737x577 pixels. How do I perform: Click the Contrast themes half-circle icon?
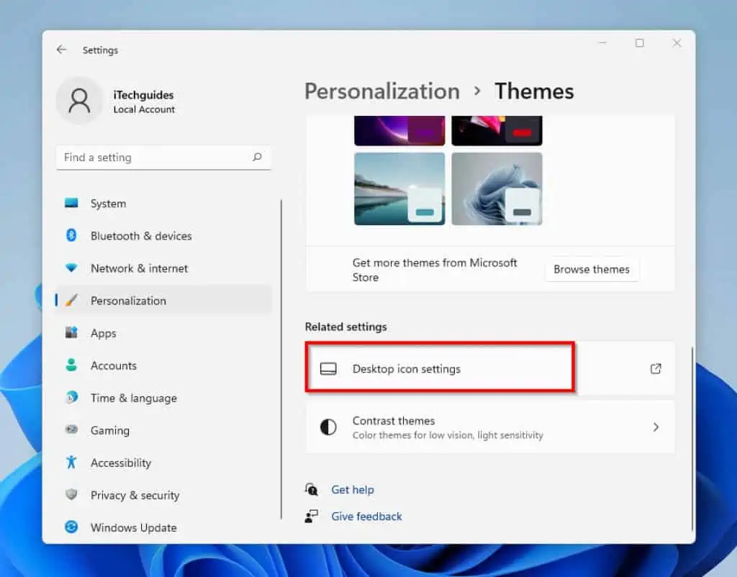tap(328, 427)
